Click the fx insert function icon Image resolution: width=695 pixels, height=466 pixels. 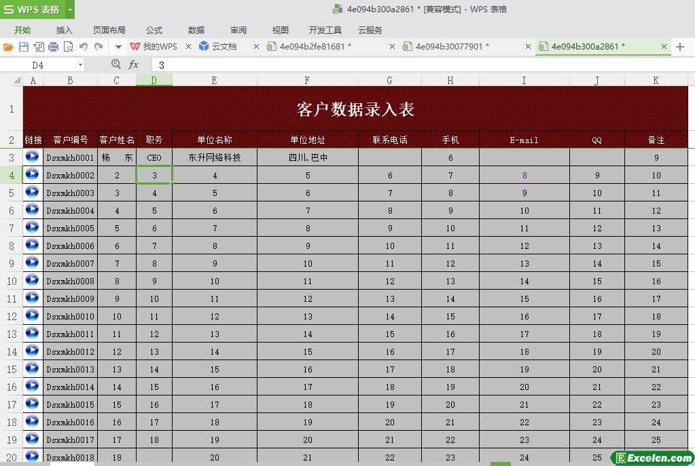point(134,64)
